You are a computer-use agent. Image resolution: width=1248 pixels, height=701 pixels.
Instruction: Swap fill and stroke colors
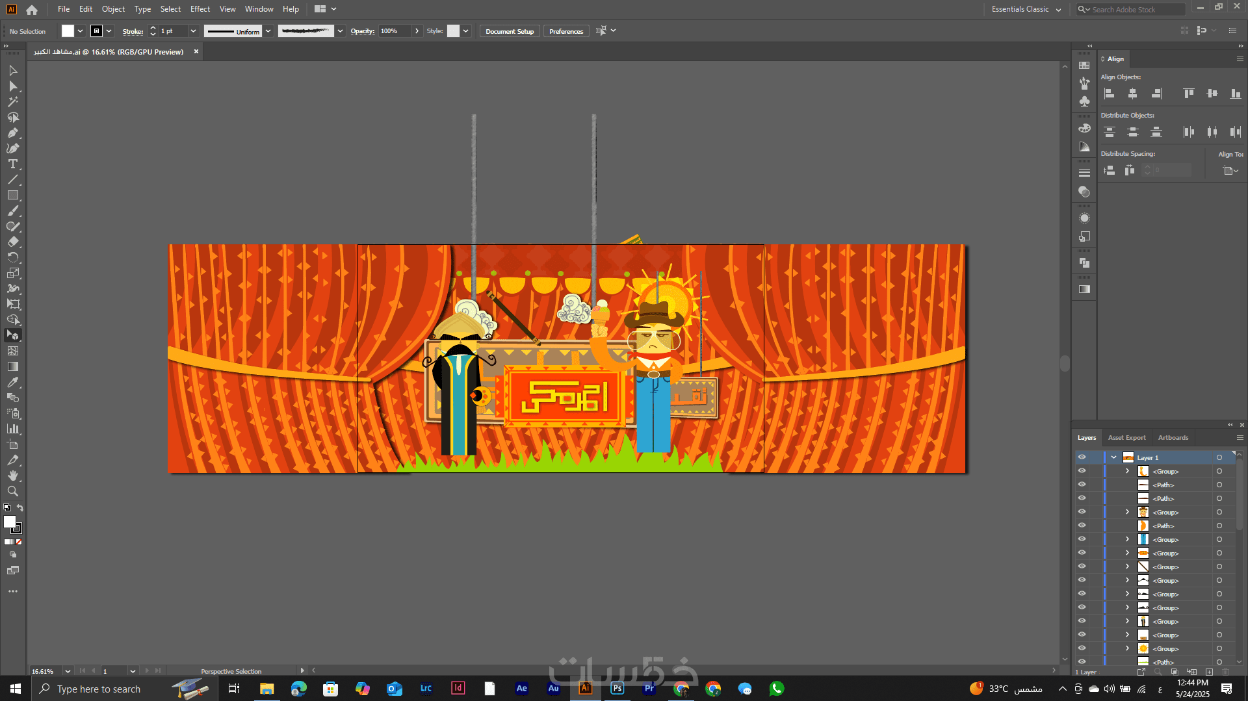click(20, 508)
